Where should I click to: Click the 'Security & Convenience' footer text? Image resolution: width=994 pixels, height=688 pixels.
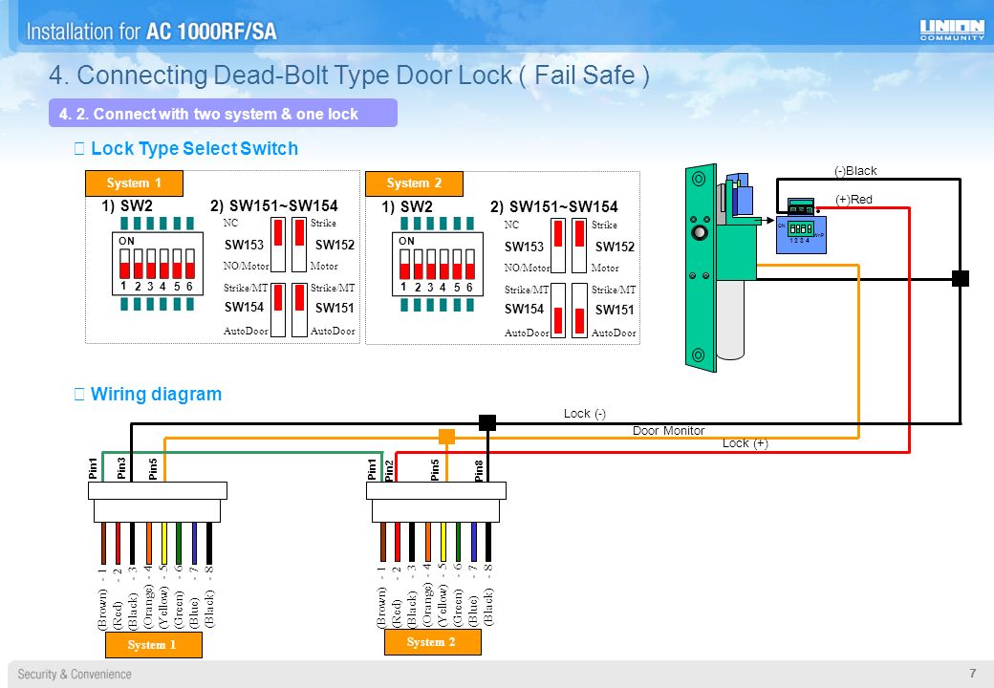75,674
